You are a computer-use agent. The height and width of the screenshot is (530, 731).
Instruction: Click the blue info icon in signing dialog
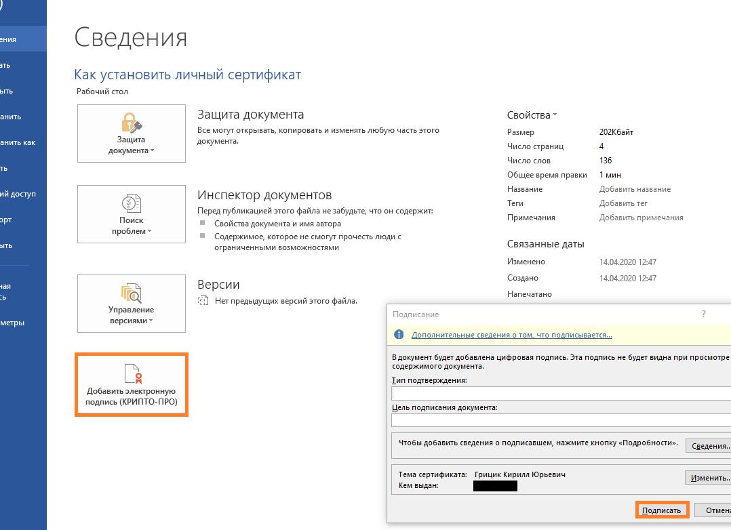[399, 335]
